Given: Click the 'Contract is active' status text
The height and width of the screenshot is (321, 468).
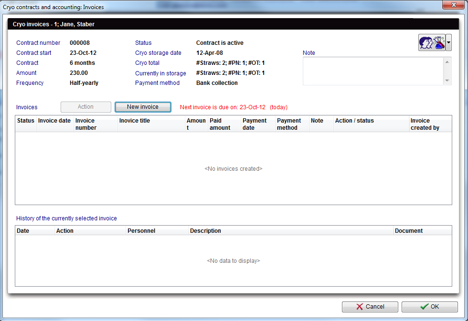Looking at the screenshot, I should 220,43.
